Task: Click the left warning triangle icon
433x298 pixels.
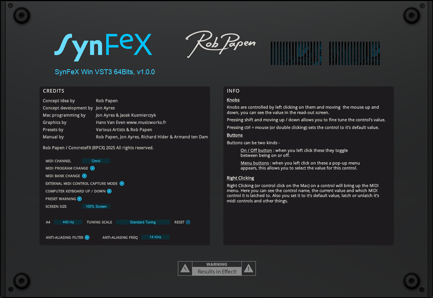Action: [185, 269]
